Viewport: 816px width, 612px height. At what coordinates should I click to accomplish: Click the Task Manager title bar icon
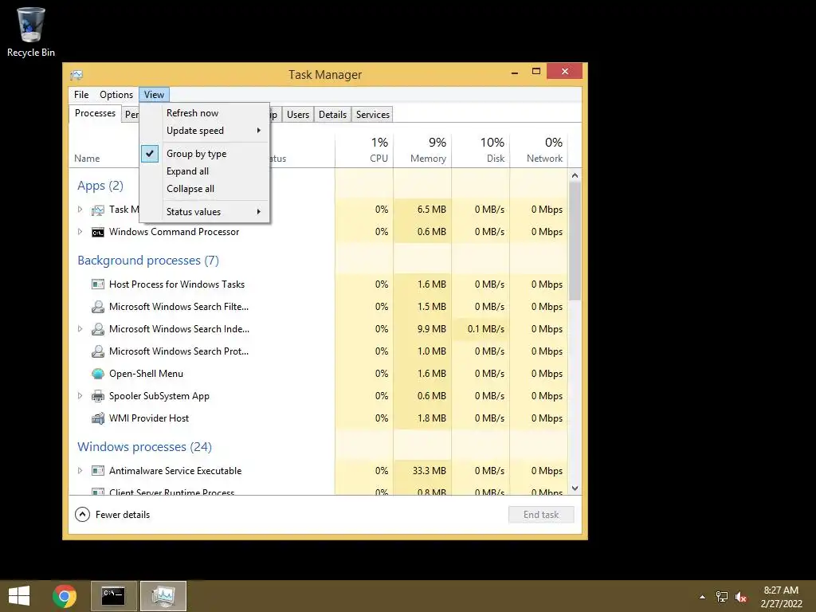(76, 75)
